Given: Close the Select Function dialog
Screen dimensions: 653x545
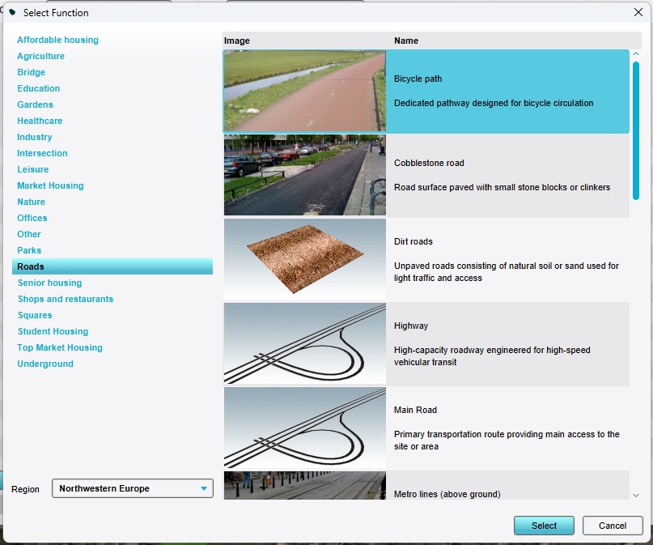Looking at the screenshot, I should click(x=638, y=12).
